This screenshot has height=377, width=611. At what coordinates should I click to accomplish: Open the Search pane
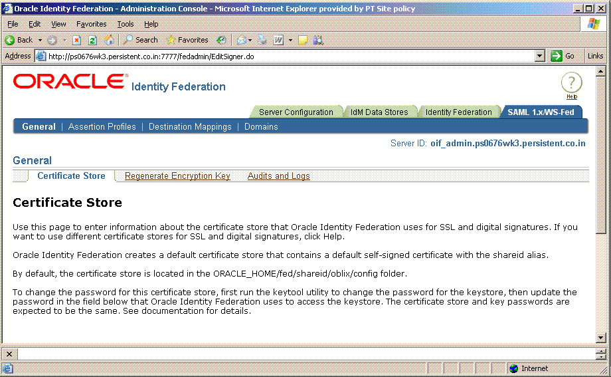pyautogui.click(x=140, y=40)
